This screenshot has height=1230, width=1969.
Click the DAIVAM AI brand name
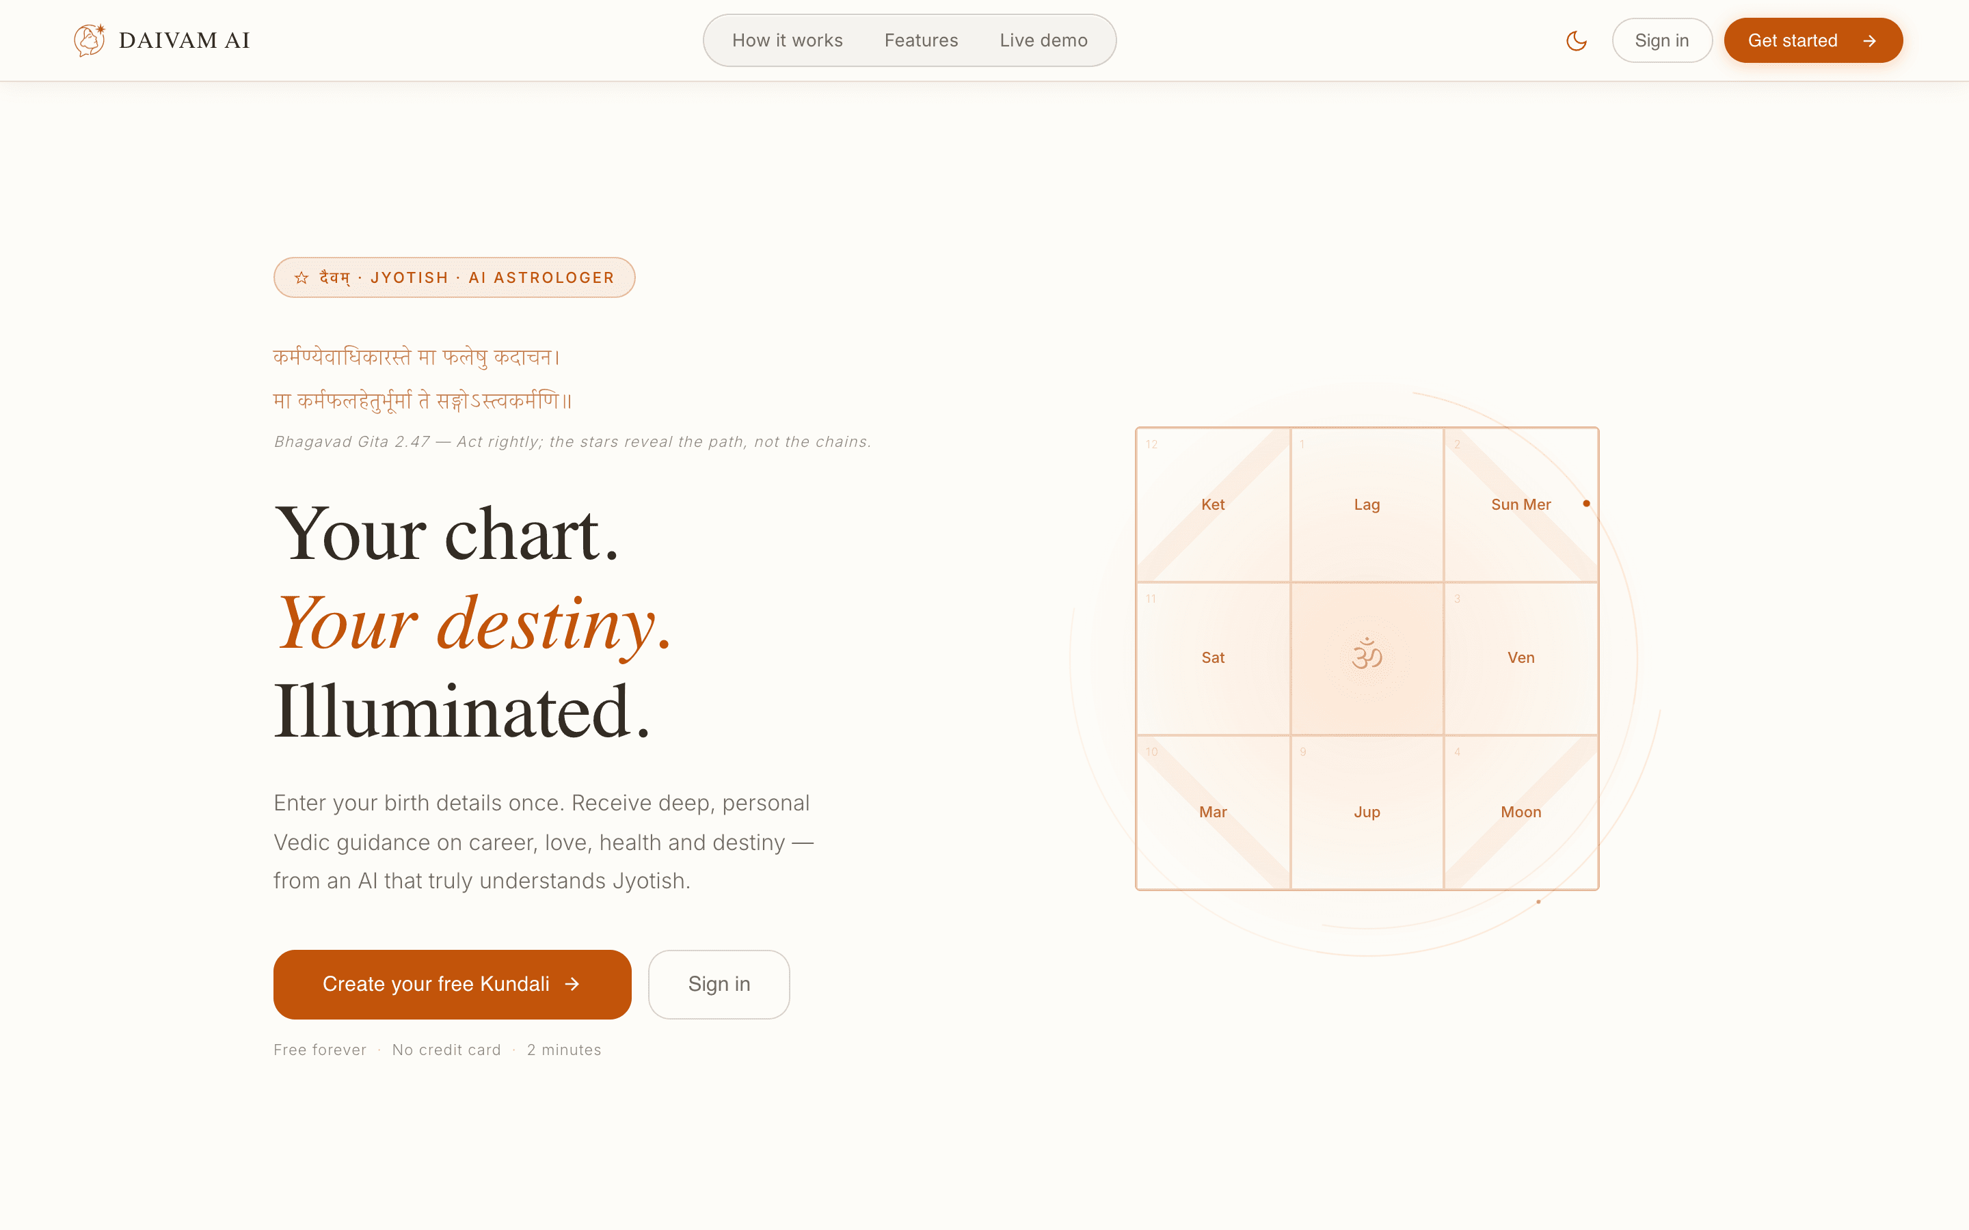184,41
